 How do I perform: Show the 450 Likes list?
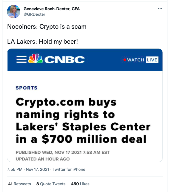click(x=80, y=184)
